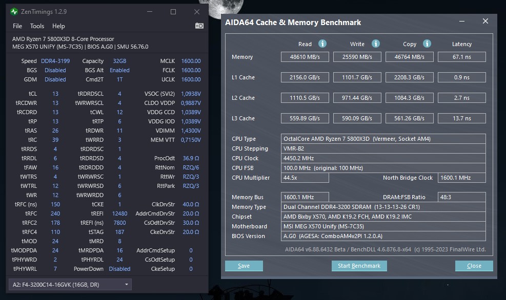Click the 32GB capacity value in ZenTimings

(x=119, y=61)
